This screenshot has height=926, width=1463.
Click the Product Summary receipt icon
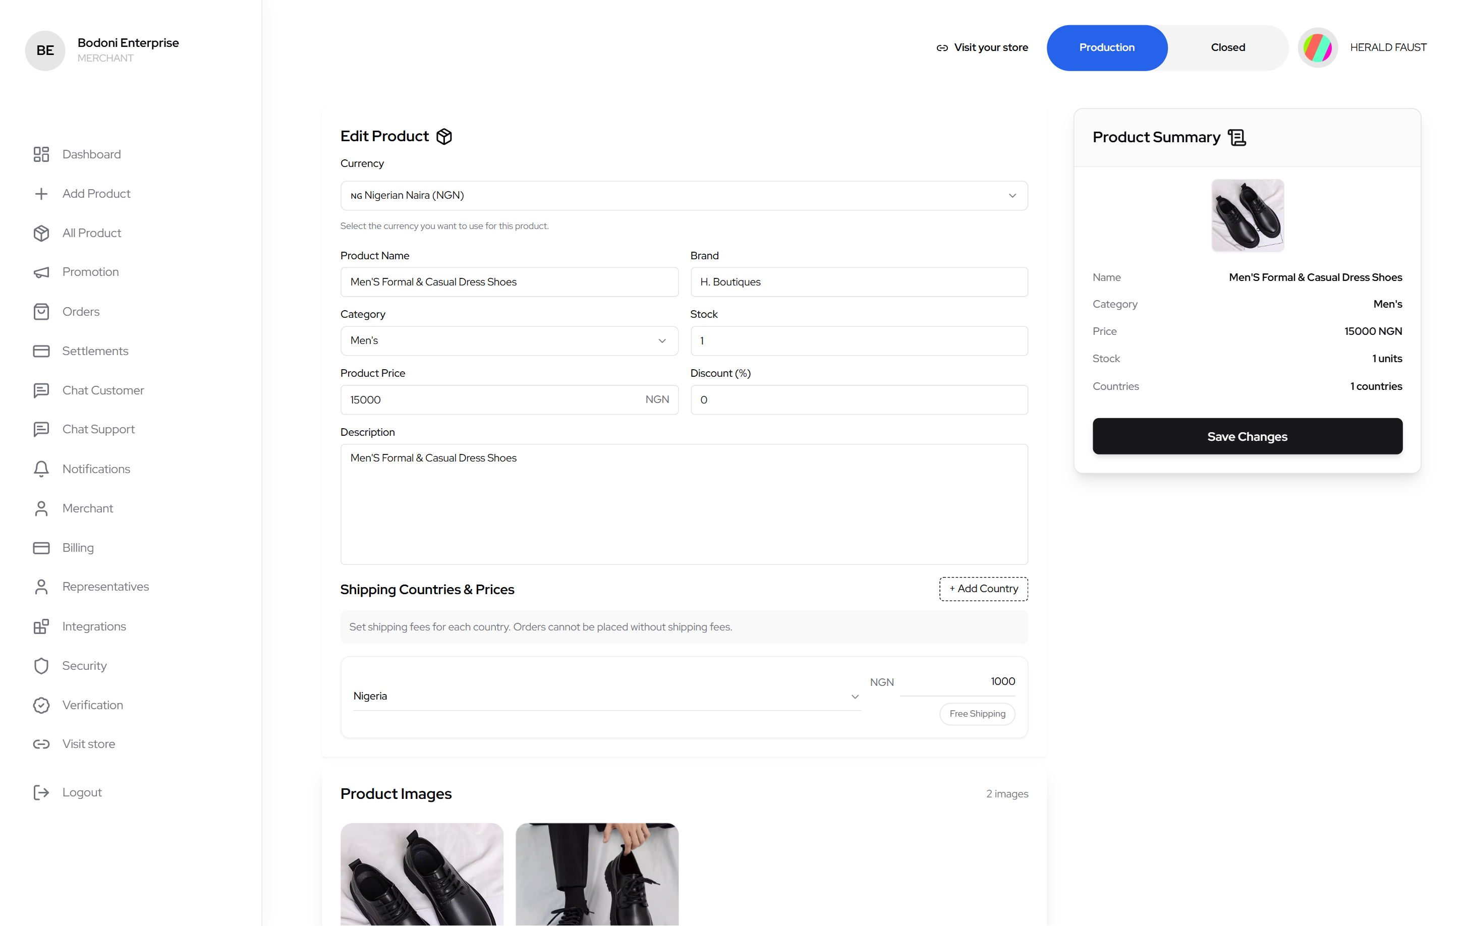1236,137
